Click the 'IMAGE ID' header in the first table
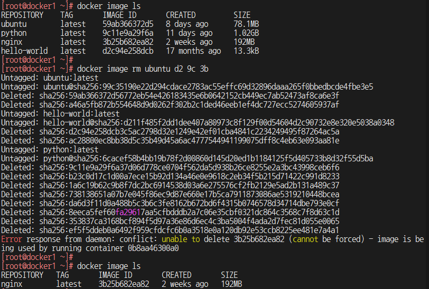Screen dimensions: 429x289 pyautogui.click(x=119, y=15)
